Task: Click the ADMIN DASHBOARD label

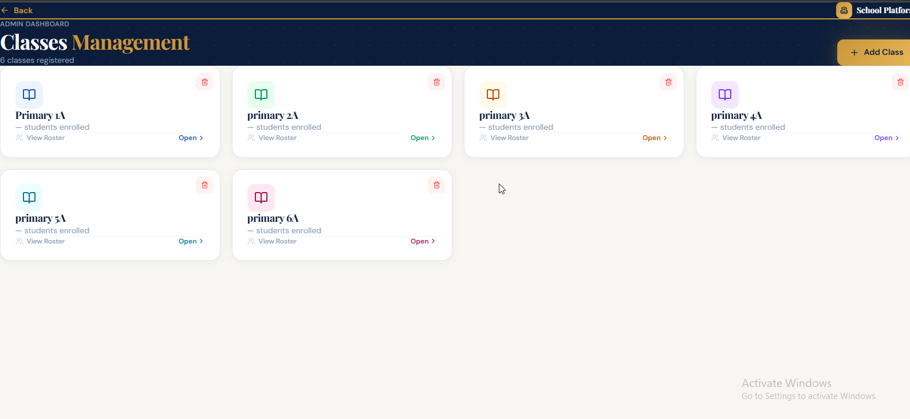Action: tap(34, 24)
